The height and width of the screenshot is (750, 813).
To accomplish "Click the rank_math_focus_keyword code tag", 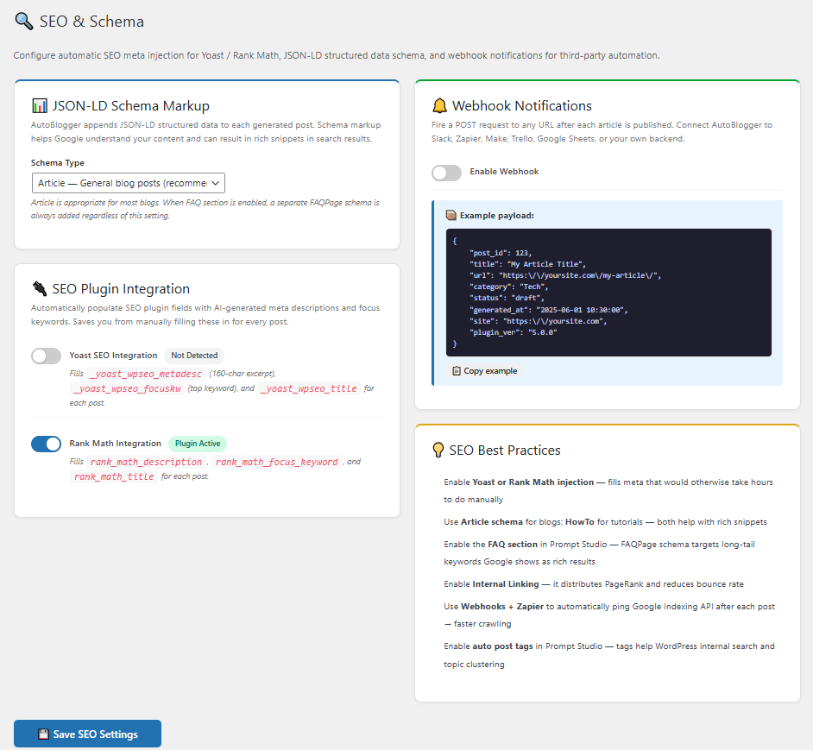I will pos(276,462).
